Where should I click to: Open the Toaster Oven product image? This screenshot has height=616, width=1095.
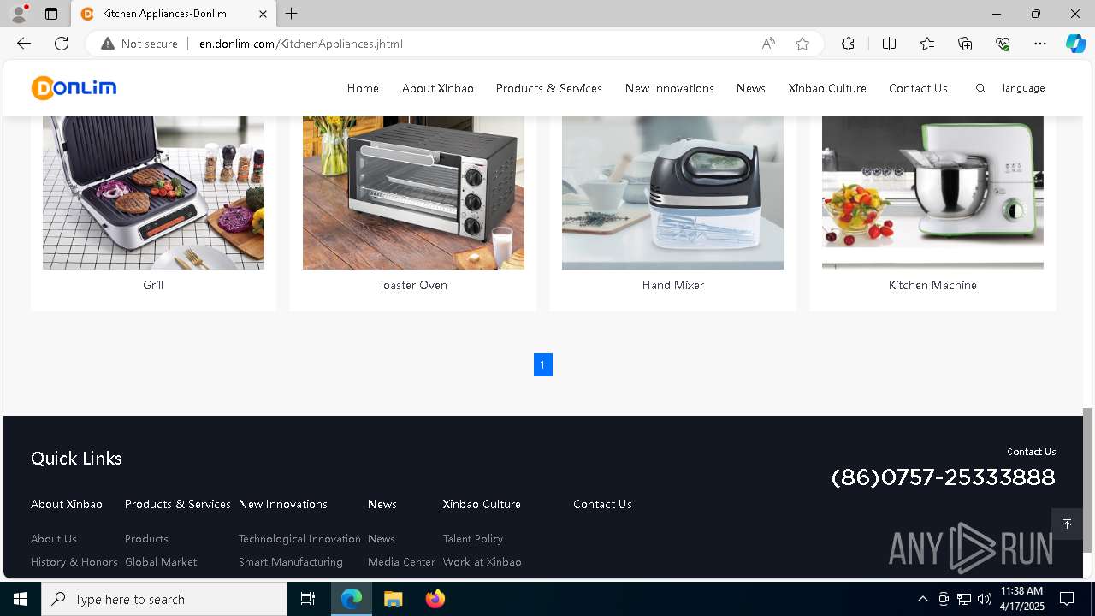[x=413, y=192]
